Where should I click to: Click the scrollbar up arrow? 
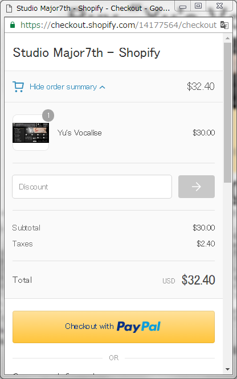[227, 38]
